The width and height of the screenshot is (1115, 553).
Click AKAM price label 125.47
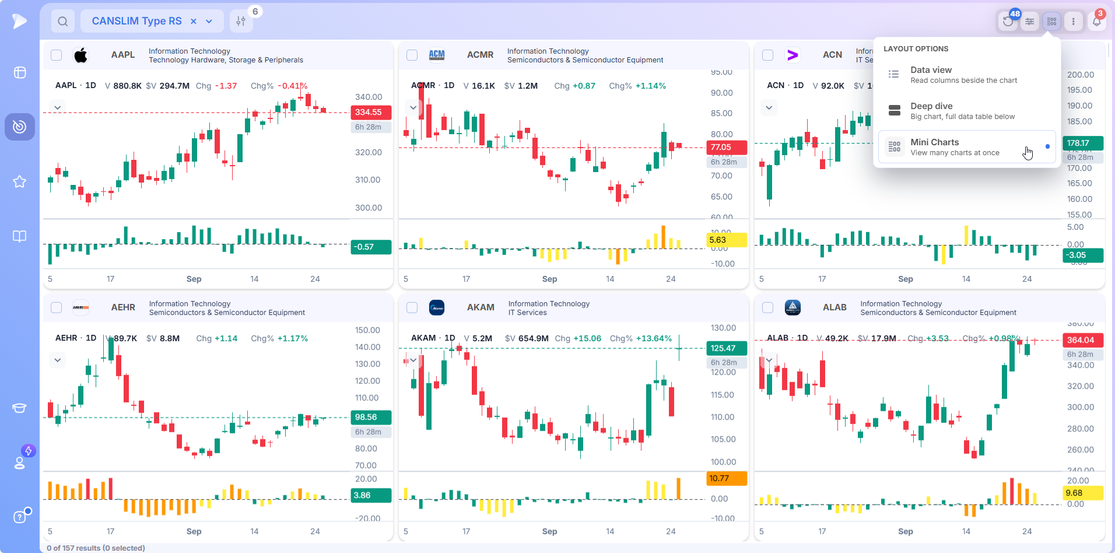coord(727,348)
